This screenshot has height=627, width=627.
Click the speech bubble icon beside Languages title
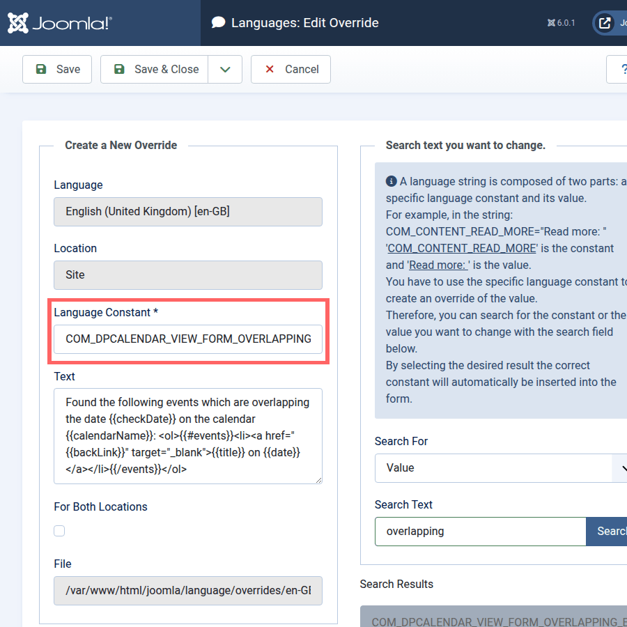click(219, 23)
